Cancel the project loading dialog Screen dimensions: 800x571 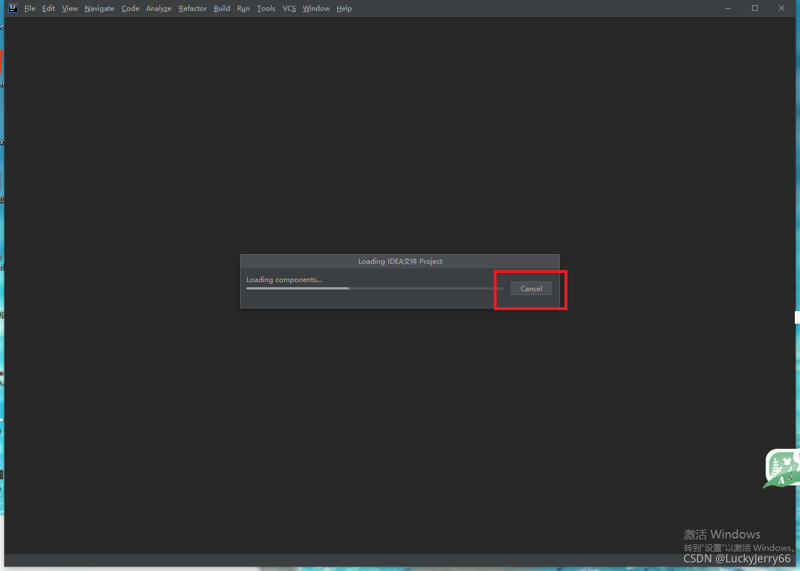[x=531, y=288]
